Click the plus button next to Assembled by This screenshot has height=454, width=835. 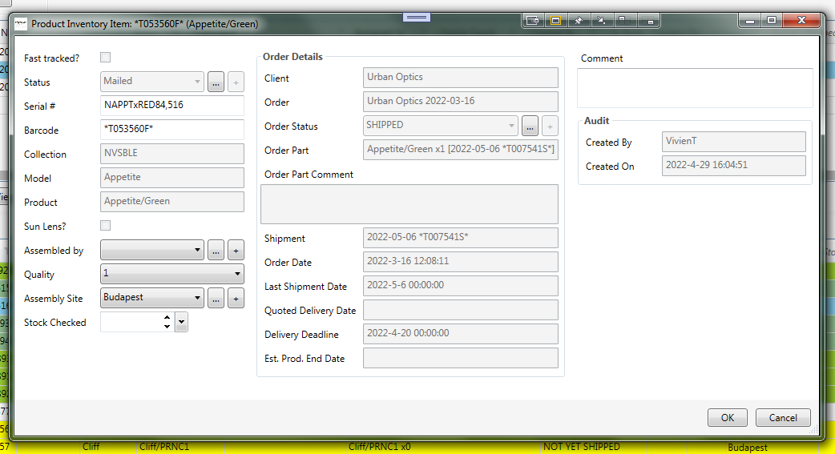coord(236,251)
